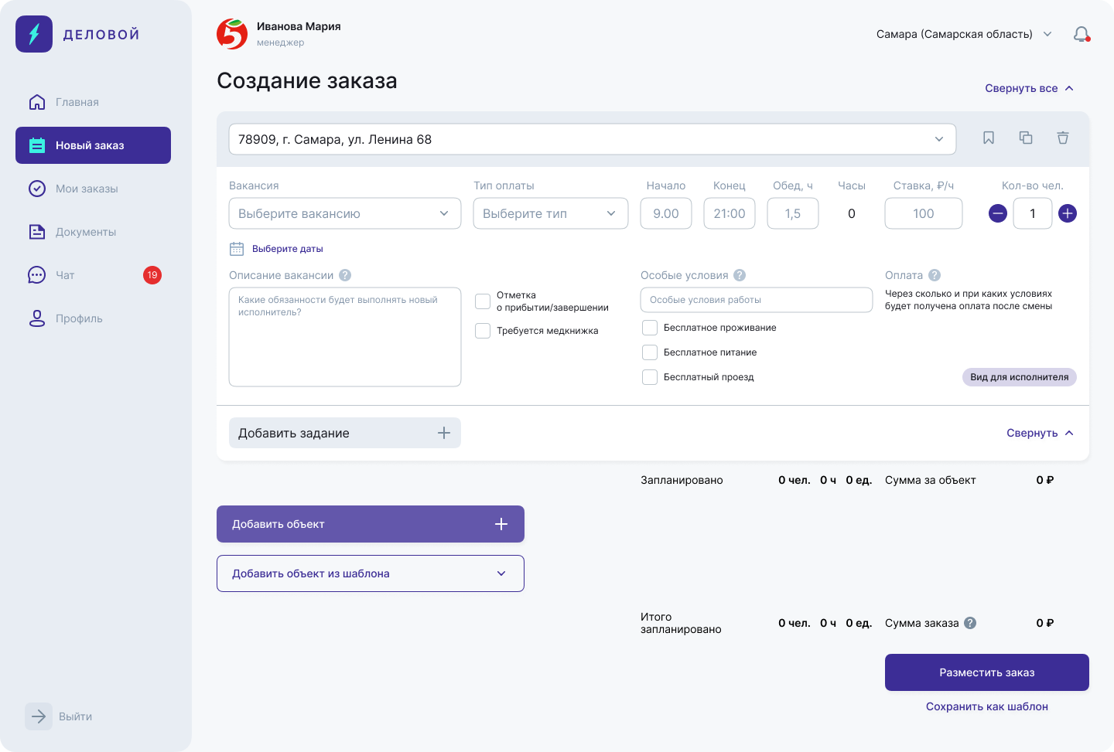Open the Документы sidebar section

pos(86,232)
